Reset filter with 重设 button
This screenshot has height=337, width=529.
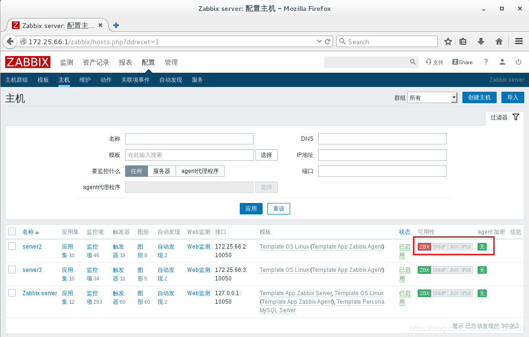[279, 209]
